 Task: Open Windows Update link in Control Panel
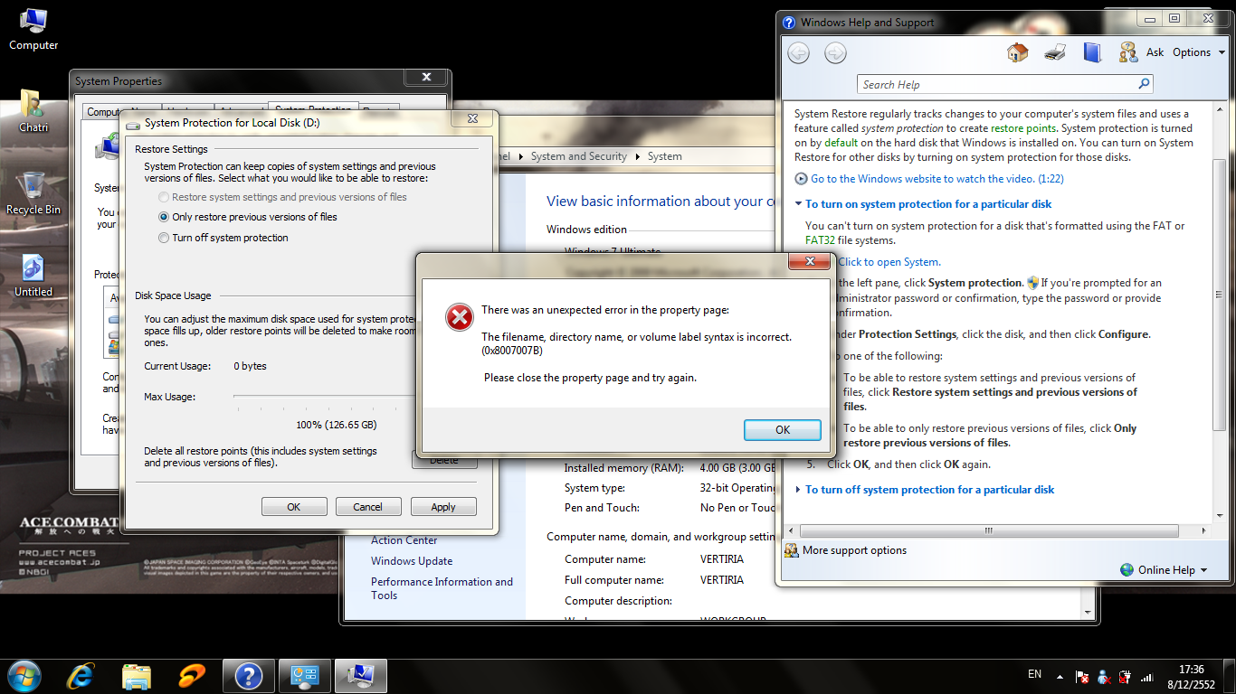pos(412,561)
